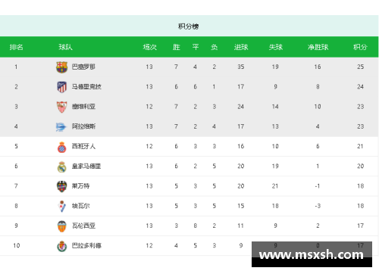Viewport: 379px width, 274px height.
Task: Open the 巴塞罗那 team name link
Action: point(83,67)
